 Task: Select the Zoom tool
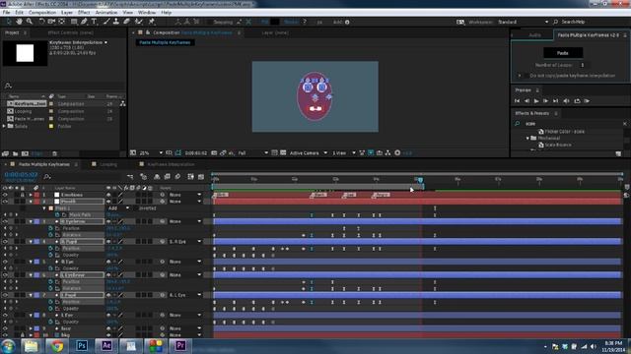point(30,22)
